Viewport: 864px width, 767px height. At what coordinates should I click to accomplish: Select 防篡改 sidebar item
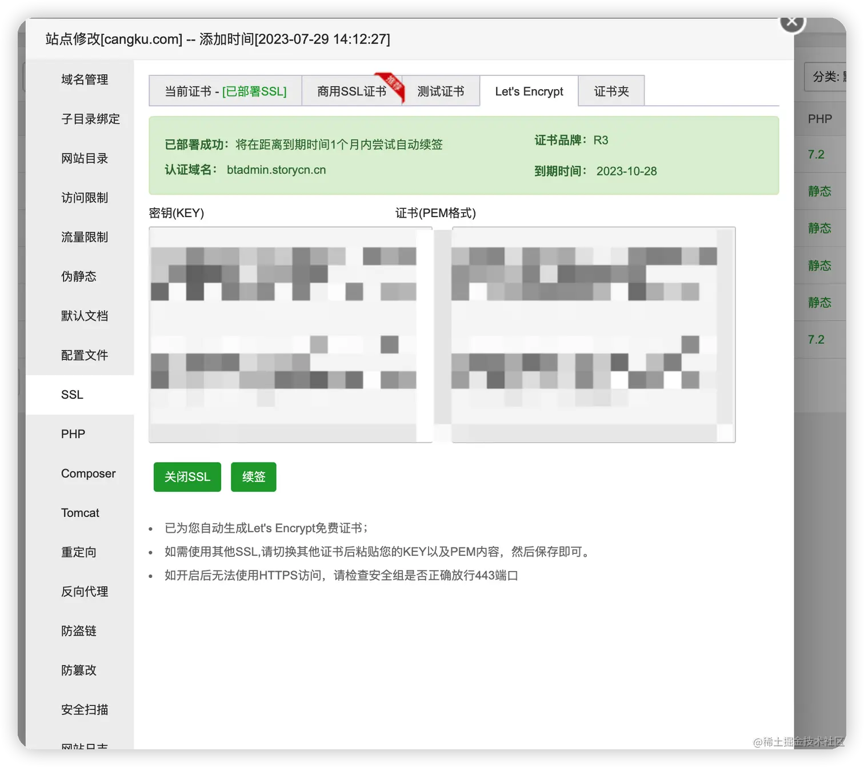(80, 670)
